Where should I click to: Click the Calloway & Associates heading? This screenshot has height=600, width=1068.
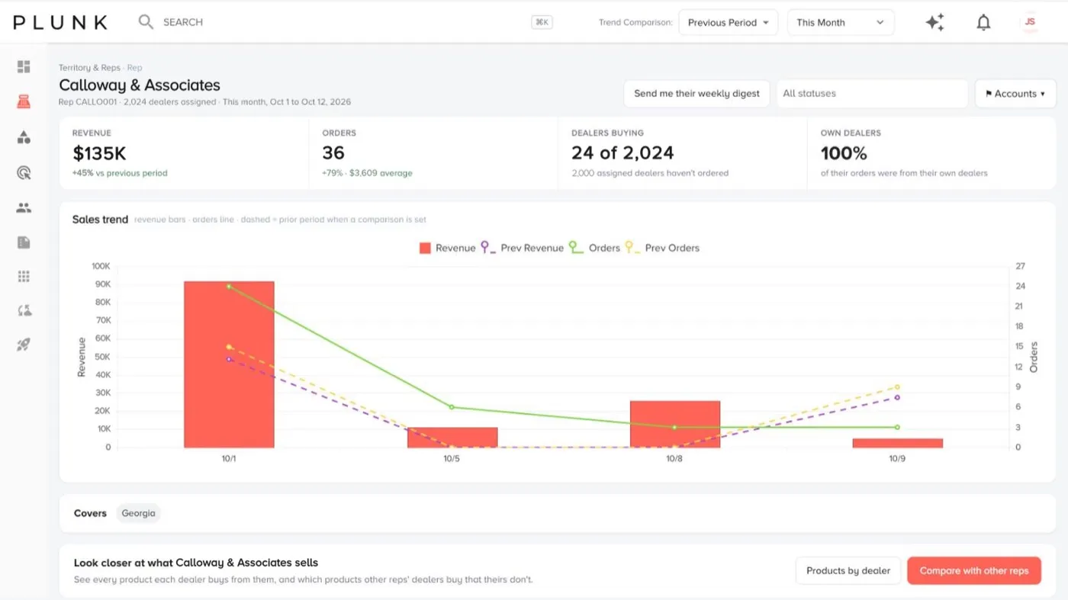[x=140, y=85]
